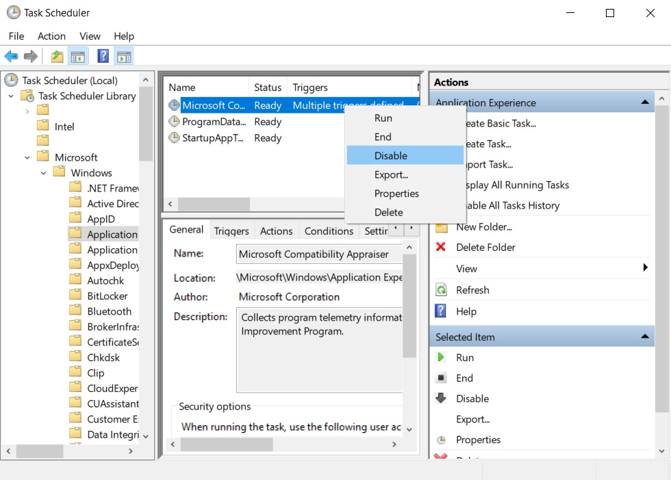The width and height of the screenshot is (671, 480).
Task: Open Data Integrity folder in tree
Action: [113, 434]
